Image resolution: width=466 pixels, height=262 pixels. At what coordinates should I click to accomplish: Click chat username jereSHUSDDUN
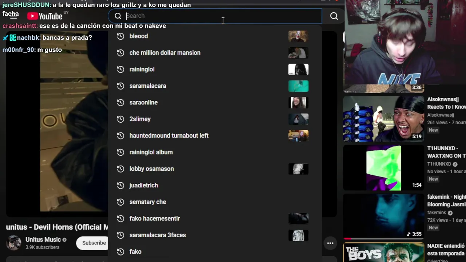26,5
